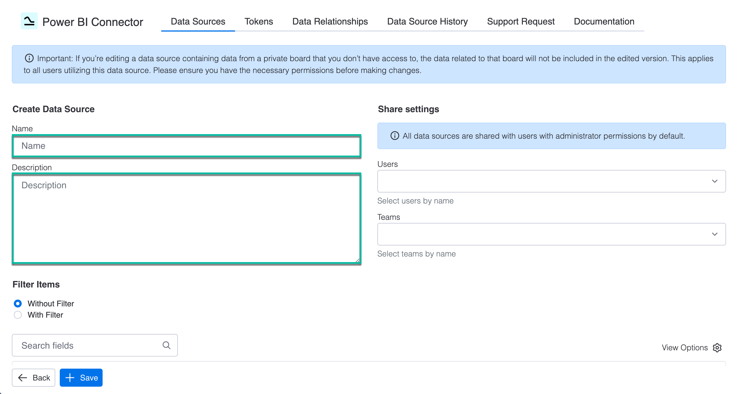Viewport: 739px width, 394px height.
Task: Expand the Teams dropdown chevron
Action: pos(714,234)
